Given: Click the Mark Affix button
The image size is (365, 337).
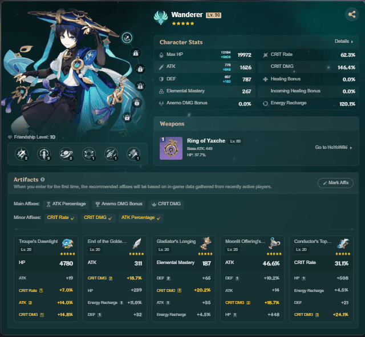Looking at the screenshot, I should 335,183.
